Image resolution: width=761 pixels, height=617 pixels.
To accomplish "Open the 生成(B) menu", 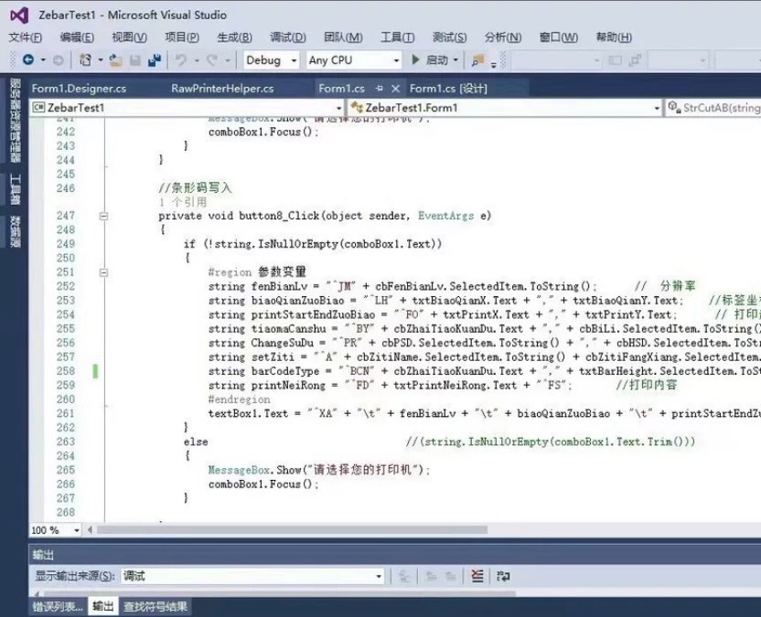I will coord(234,37).
